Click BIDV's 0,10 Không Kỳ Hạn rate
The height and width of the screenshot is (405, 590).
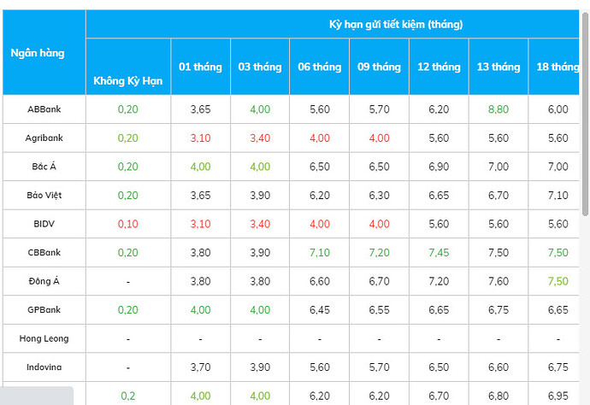[127, 224]
